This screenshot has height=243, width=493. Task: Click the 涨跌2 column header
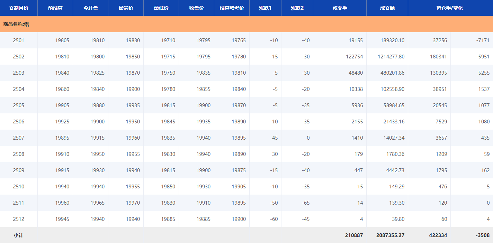[297, 8]
